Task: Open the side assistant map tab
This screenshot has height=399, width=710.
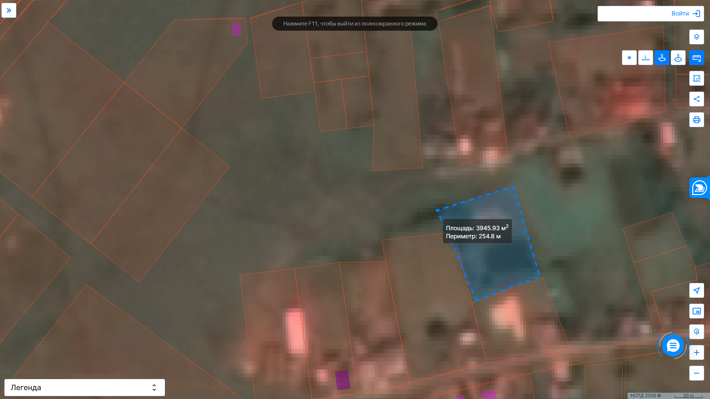Action: (x=699, y=188)
